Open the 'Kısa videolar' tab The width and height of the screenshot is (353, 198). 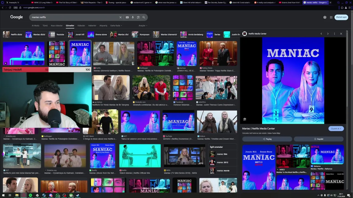pos(57,26)
